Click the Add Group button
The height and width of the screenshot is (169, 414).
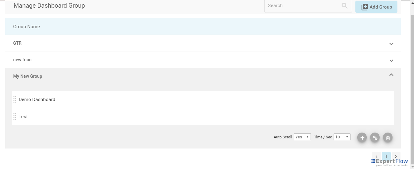point(376,7)
